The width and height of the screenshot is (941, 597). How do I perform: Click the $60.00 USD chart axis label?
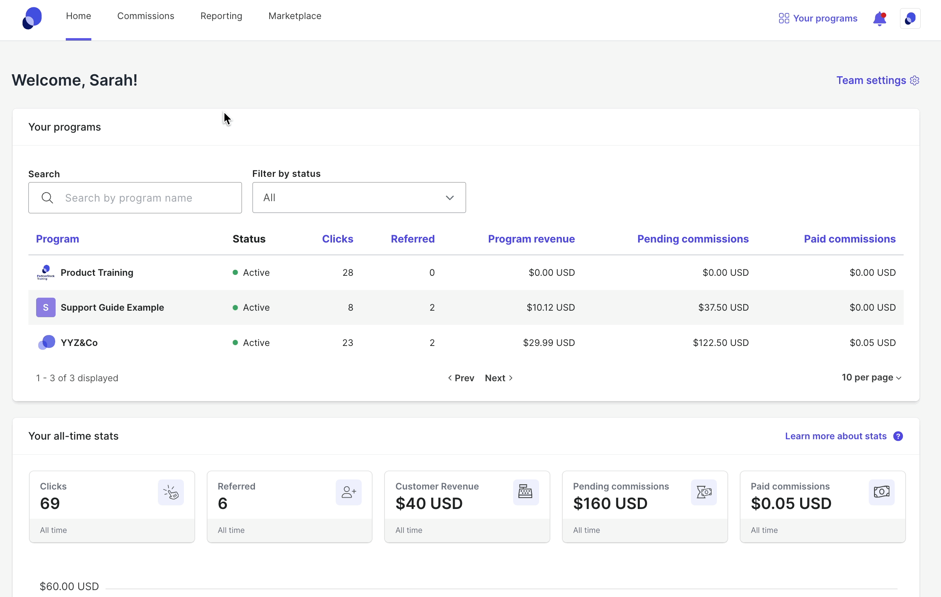[69, 586]
